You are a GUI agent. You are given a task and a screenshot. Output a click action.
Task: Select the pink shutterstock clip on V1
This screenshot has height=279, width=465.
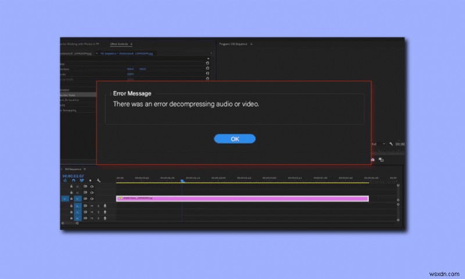[x=242, y=198]
